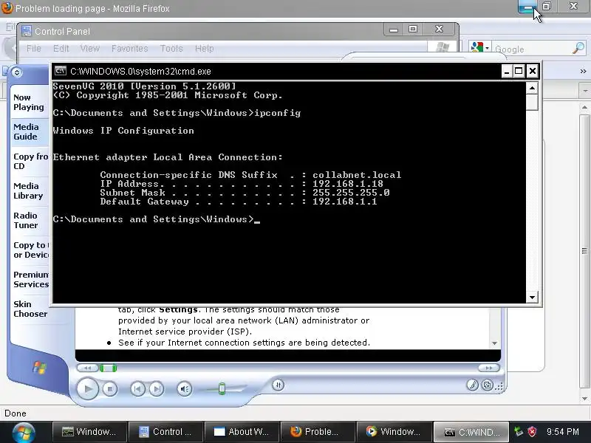This screenshot has width=591, height=443.
Task: Click the Firefox search magnifier icon
Action: tap(578, 49)
